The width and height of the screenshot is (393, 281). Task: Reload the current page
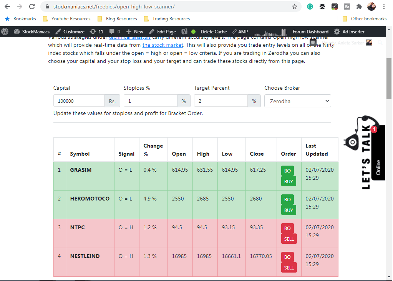[32, 7]
